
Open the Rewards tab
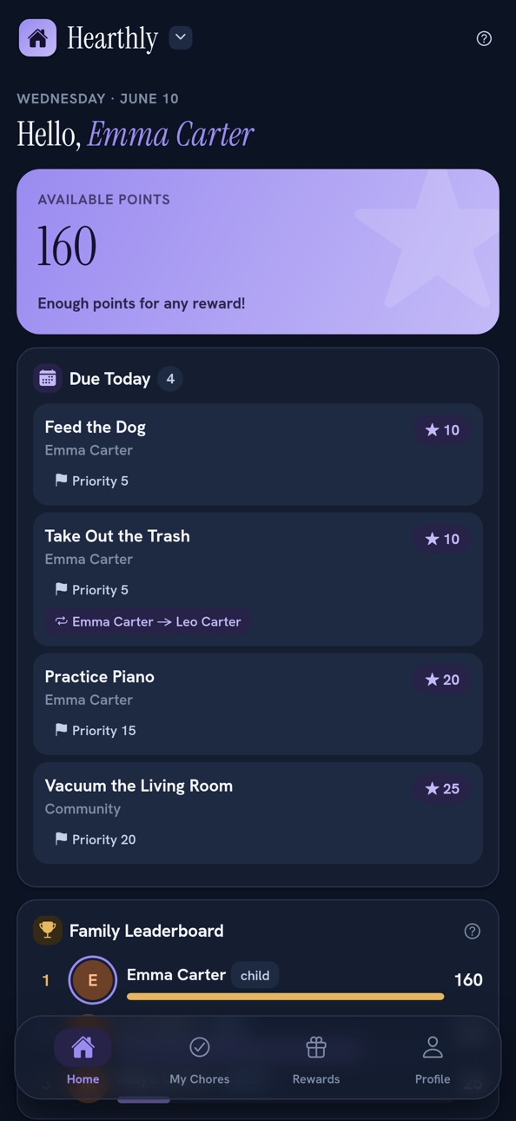(x=316, y=1059)
